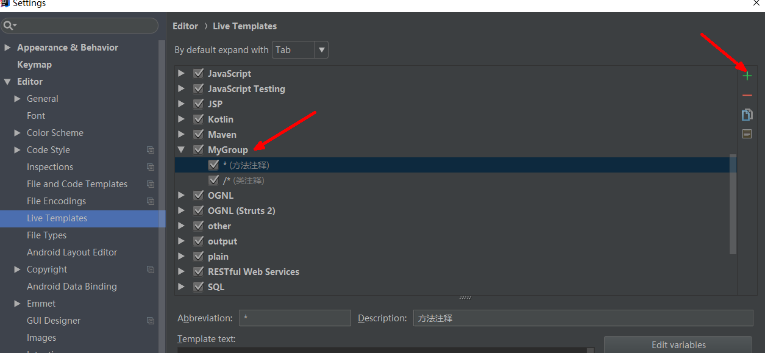The height and width of the screenshot is (353, 765).
Task: Click the search magnifier icon in settings search
Action: (9, 26)
